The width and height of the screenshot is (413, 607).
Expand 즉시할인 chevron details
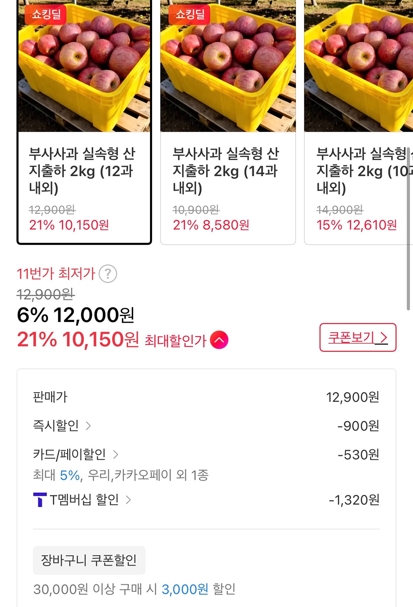click(88, 426)
